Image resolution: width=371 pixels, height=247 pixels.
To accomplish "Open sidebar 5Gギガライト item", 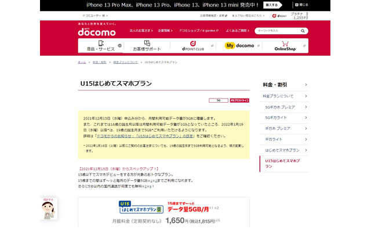I will [x=284, y=118].
